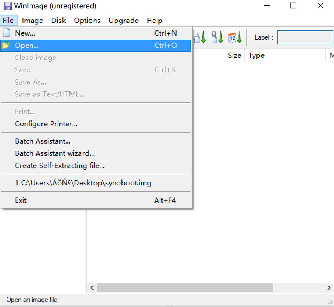Launch Batch Assistant... from the File menu
This screenshot has height=307, width=334.
click(x=96, y=141)
